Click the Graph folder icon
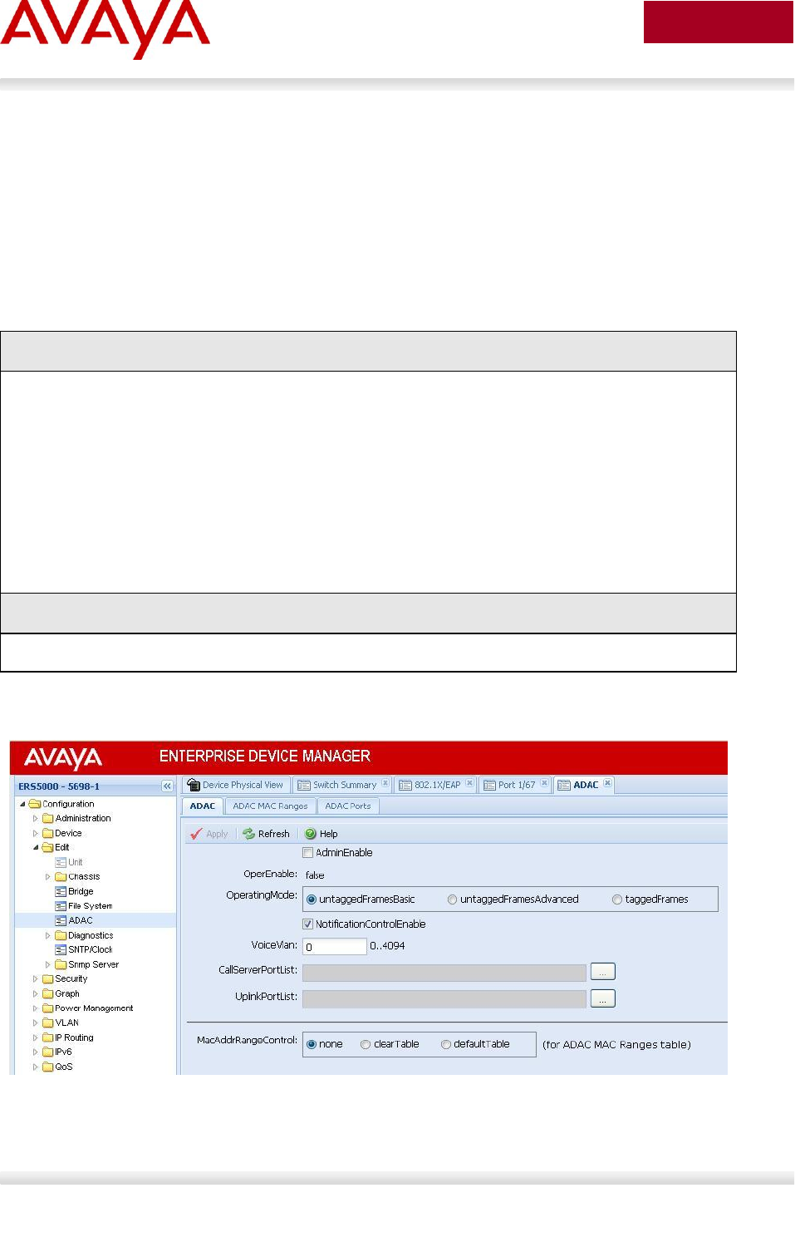Screen dimensions: 795x1237 [x=47, y=993]
